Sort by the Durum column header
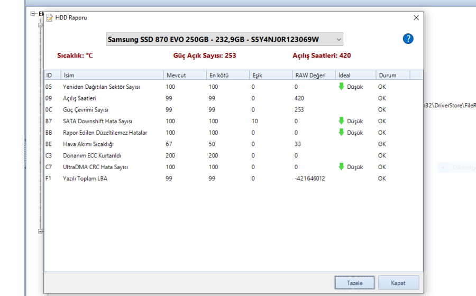The image size is (476, 296). [x=393, y=75]
